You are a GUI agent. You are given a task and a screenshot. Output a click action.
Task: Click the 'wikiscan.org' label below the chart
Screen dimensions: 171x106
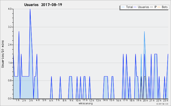[85, 103]
